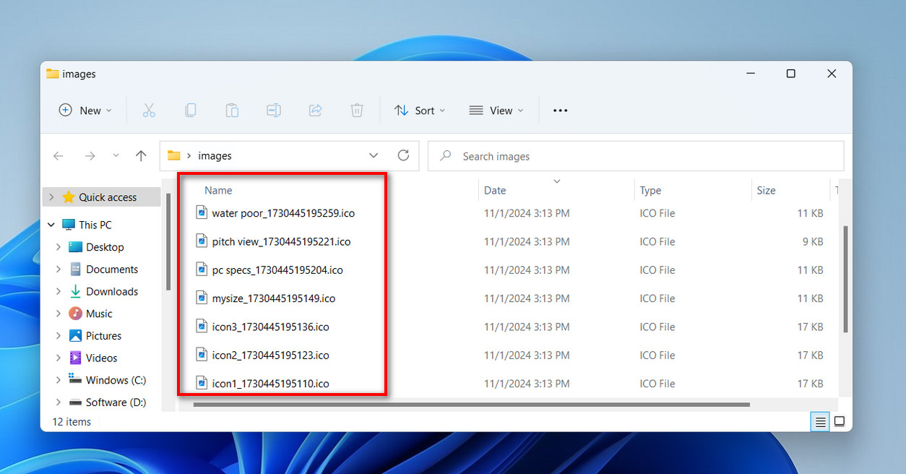Select file name mysize_1730445195149.ico
This screenshot has height=474, width=906.
point(274,298)
